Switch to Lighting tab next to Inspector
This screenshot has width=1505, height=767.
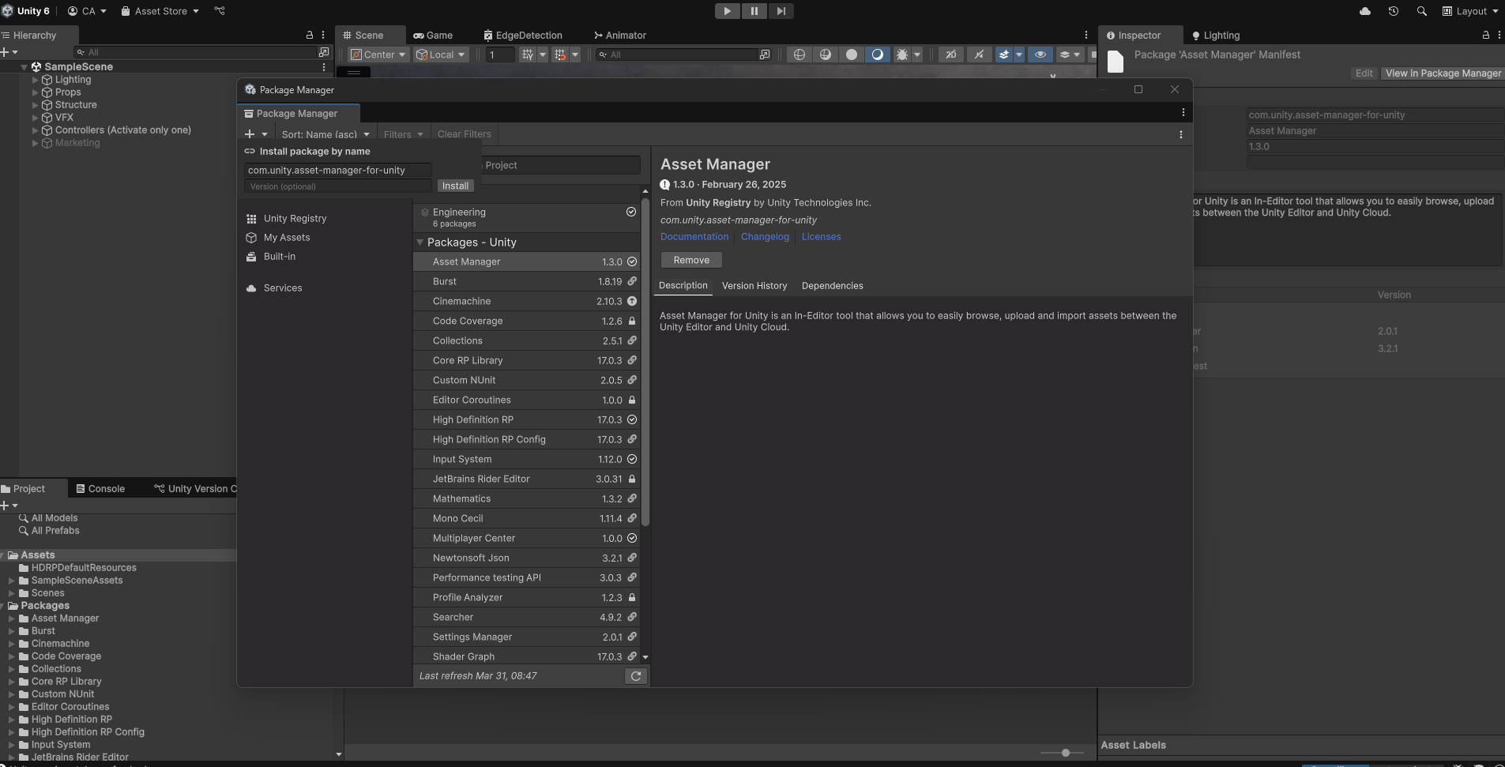[x=1216, y=36]
